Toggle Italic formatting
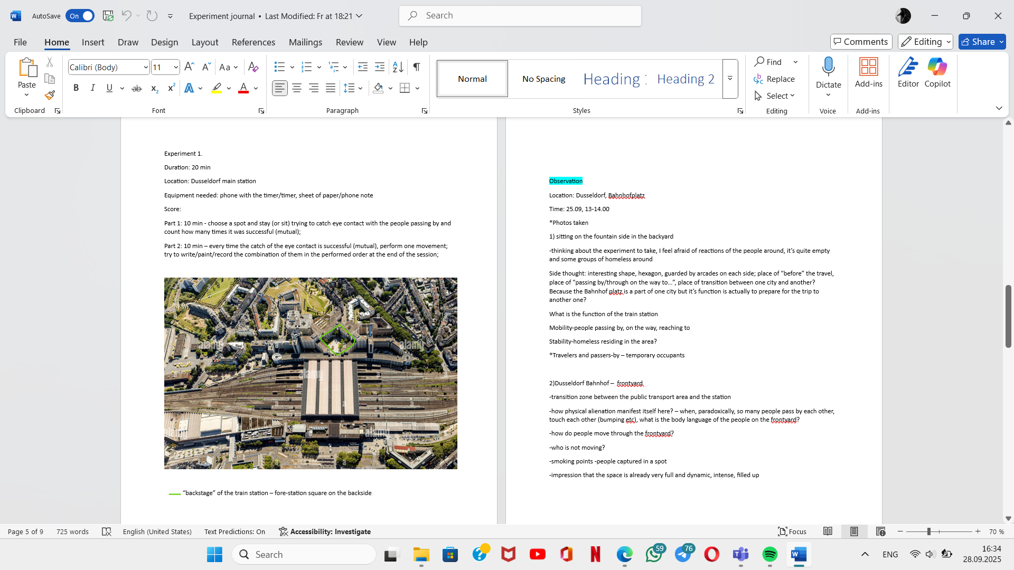1014x570 pixels. point(93,88)
